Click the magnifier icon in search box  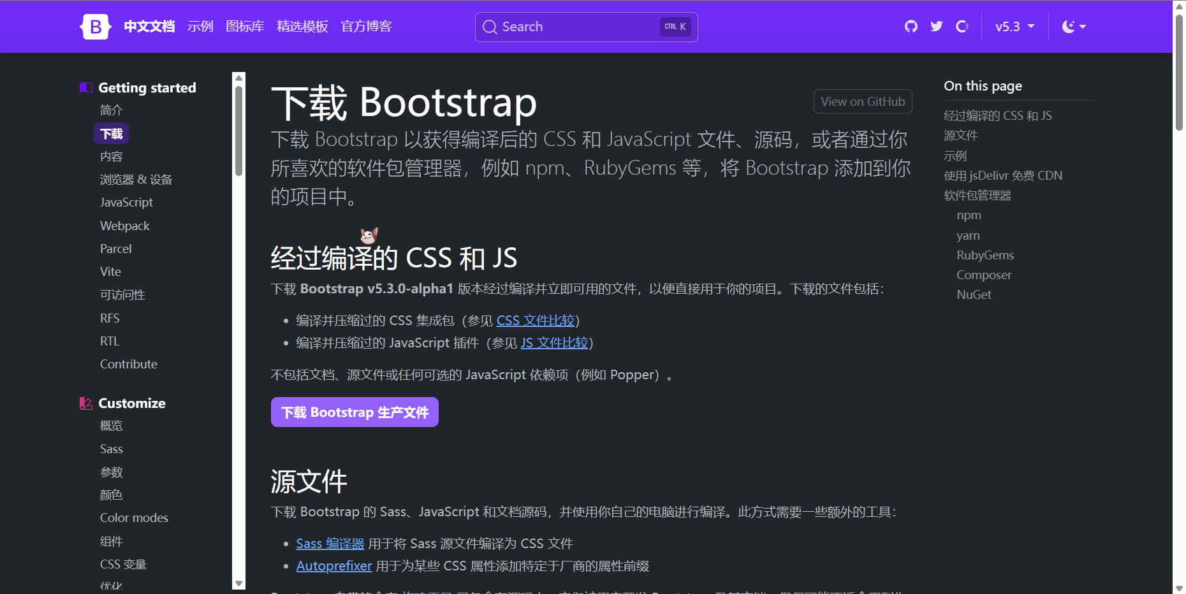tap(490, 27)
